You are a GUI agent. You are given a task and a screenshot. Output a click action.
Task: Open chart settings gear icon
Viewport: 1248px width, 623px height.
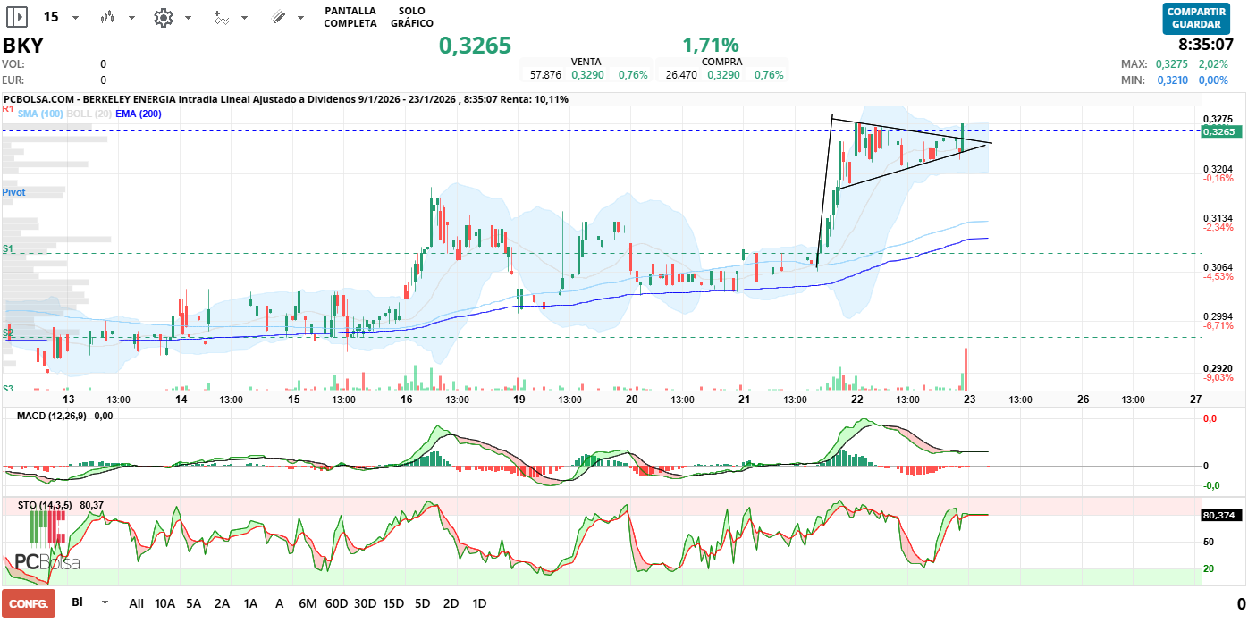163,17
